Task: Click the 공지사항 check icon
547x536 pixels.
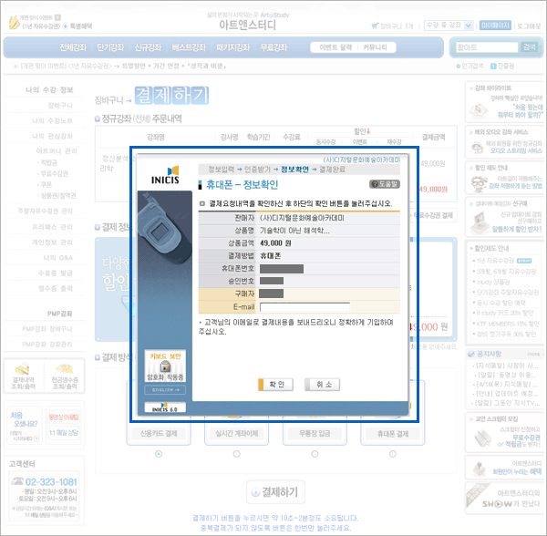Action: coord(471,354)
